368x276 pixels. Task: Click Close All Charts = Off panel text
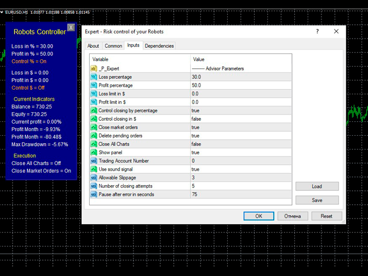(36, 163)
